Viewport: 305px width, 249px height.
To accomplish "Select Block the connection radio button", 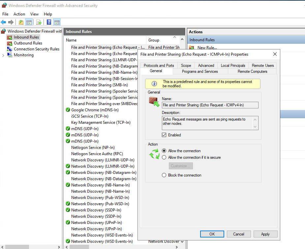I will (164, 175).
